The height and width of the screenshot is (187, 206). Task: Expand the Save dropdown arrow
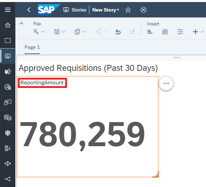coord(64,32)
